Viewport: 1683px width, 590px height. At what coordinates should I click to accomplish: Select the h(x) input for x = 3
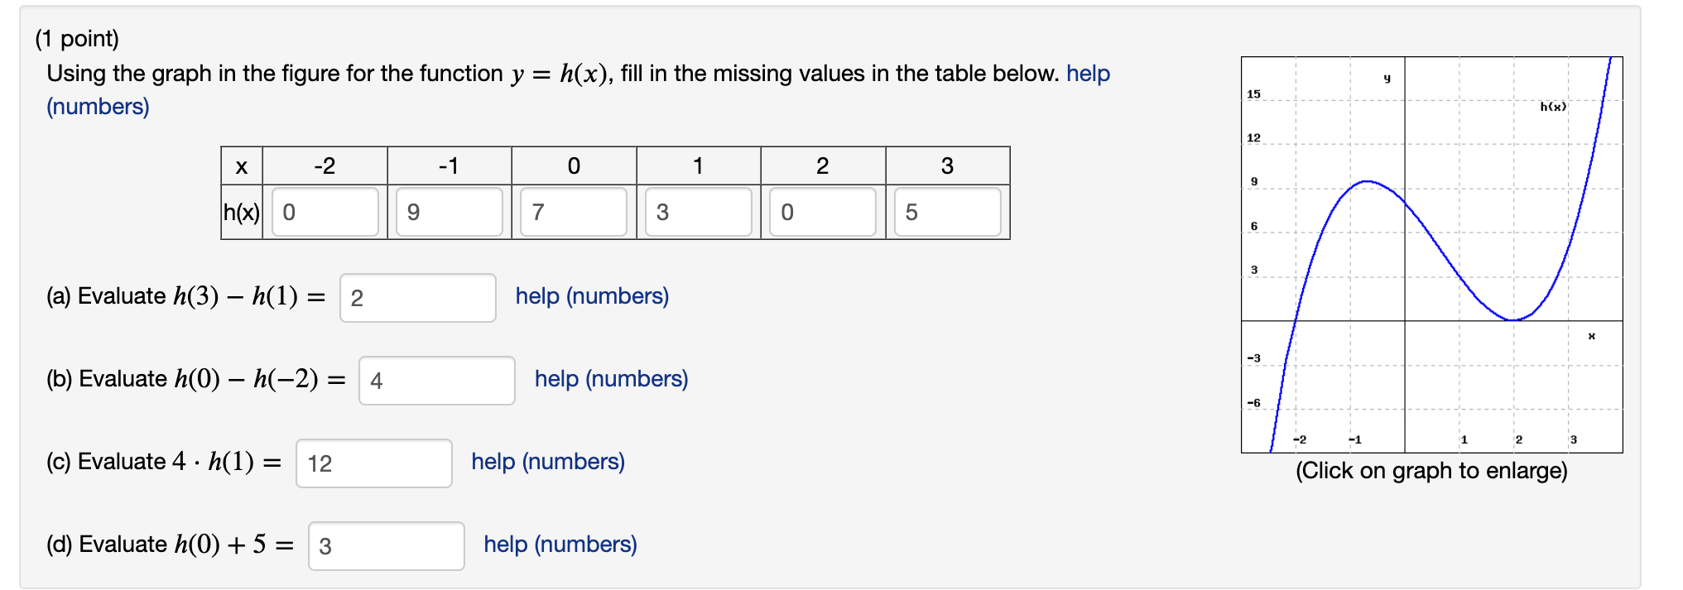pyautogui.click(x=946, y=213)
